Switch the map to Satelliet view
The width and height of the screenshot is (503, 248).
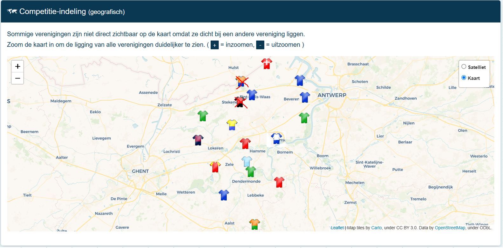(x=464, y=67)
